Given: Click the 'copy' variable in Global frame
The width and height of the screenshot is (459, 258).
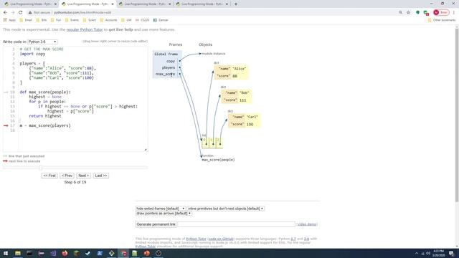Looking at the screenshot, I should [x=171, y=61].
